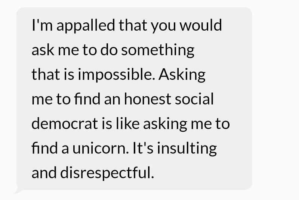Click the word "social" in the message
299x200 pixels.
(x=194, y=99)
